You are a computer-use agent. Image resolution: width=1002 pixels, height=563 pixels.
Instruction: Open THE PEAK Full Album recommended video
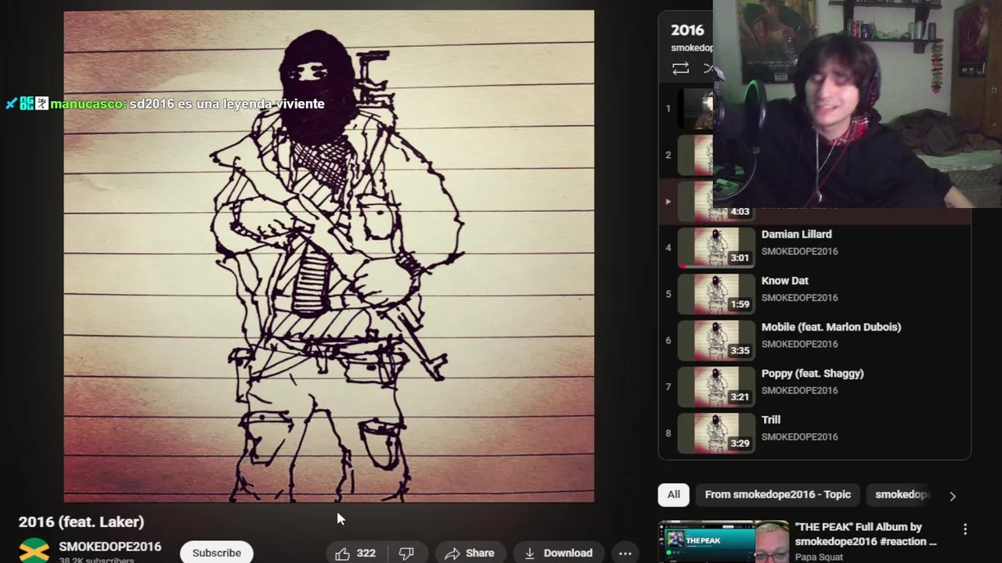[865, 534]
